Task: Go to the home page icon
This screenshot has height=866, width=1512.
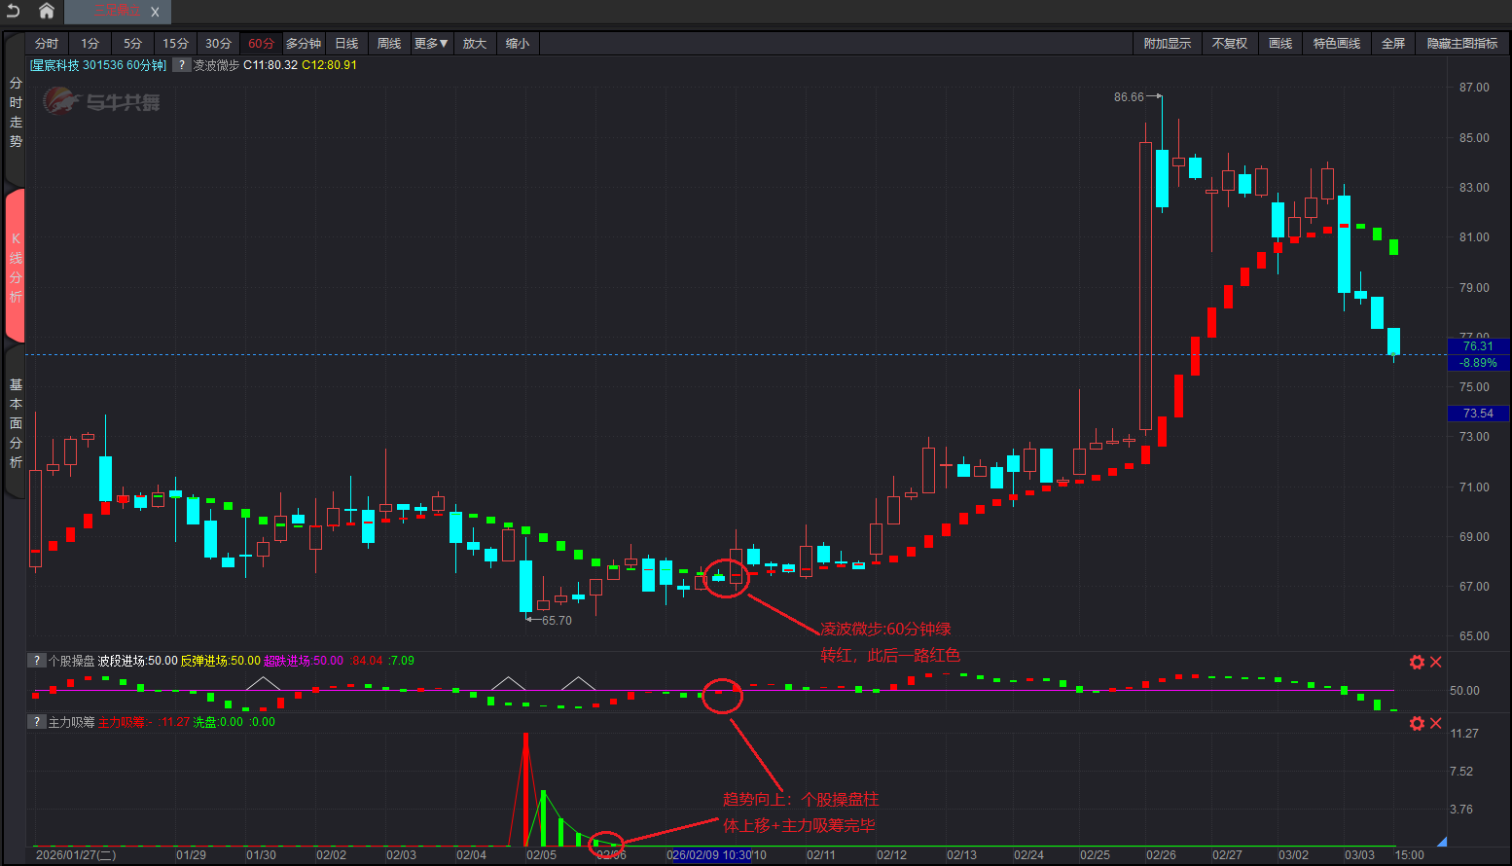Action: [x=46, y=11]
